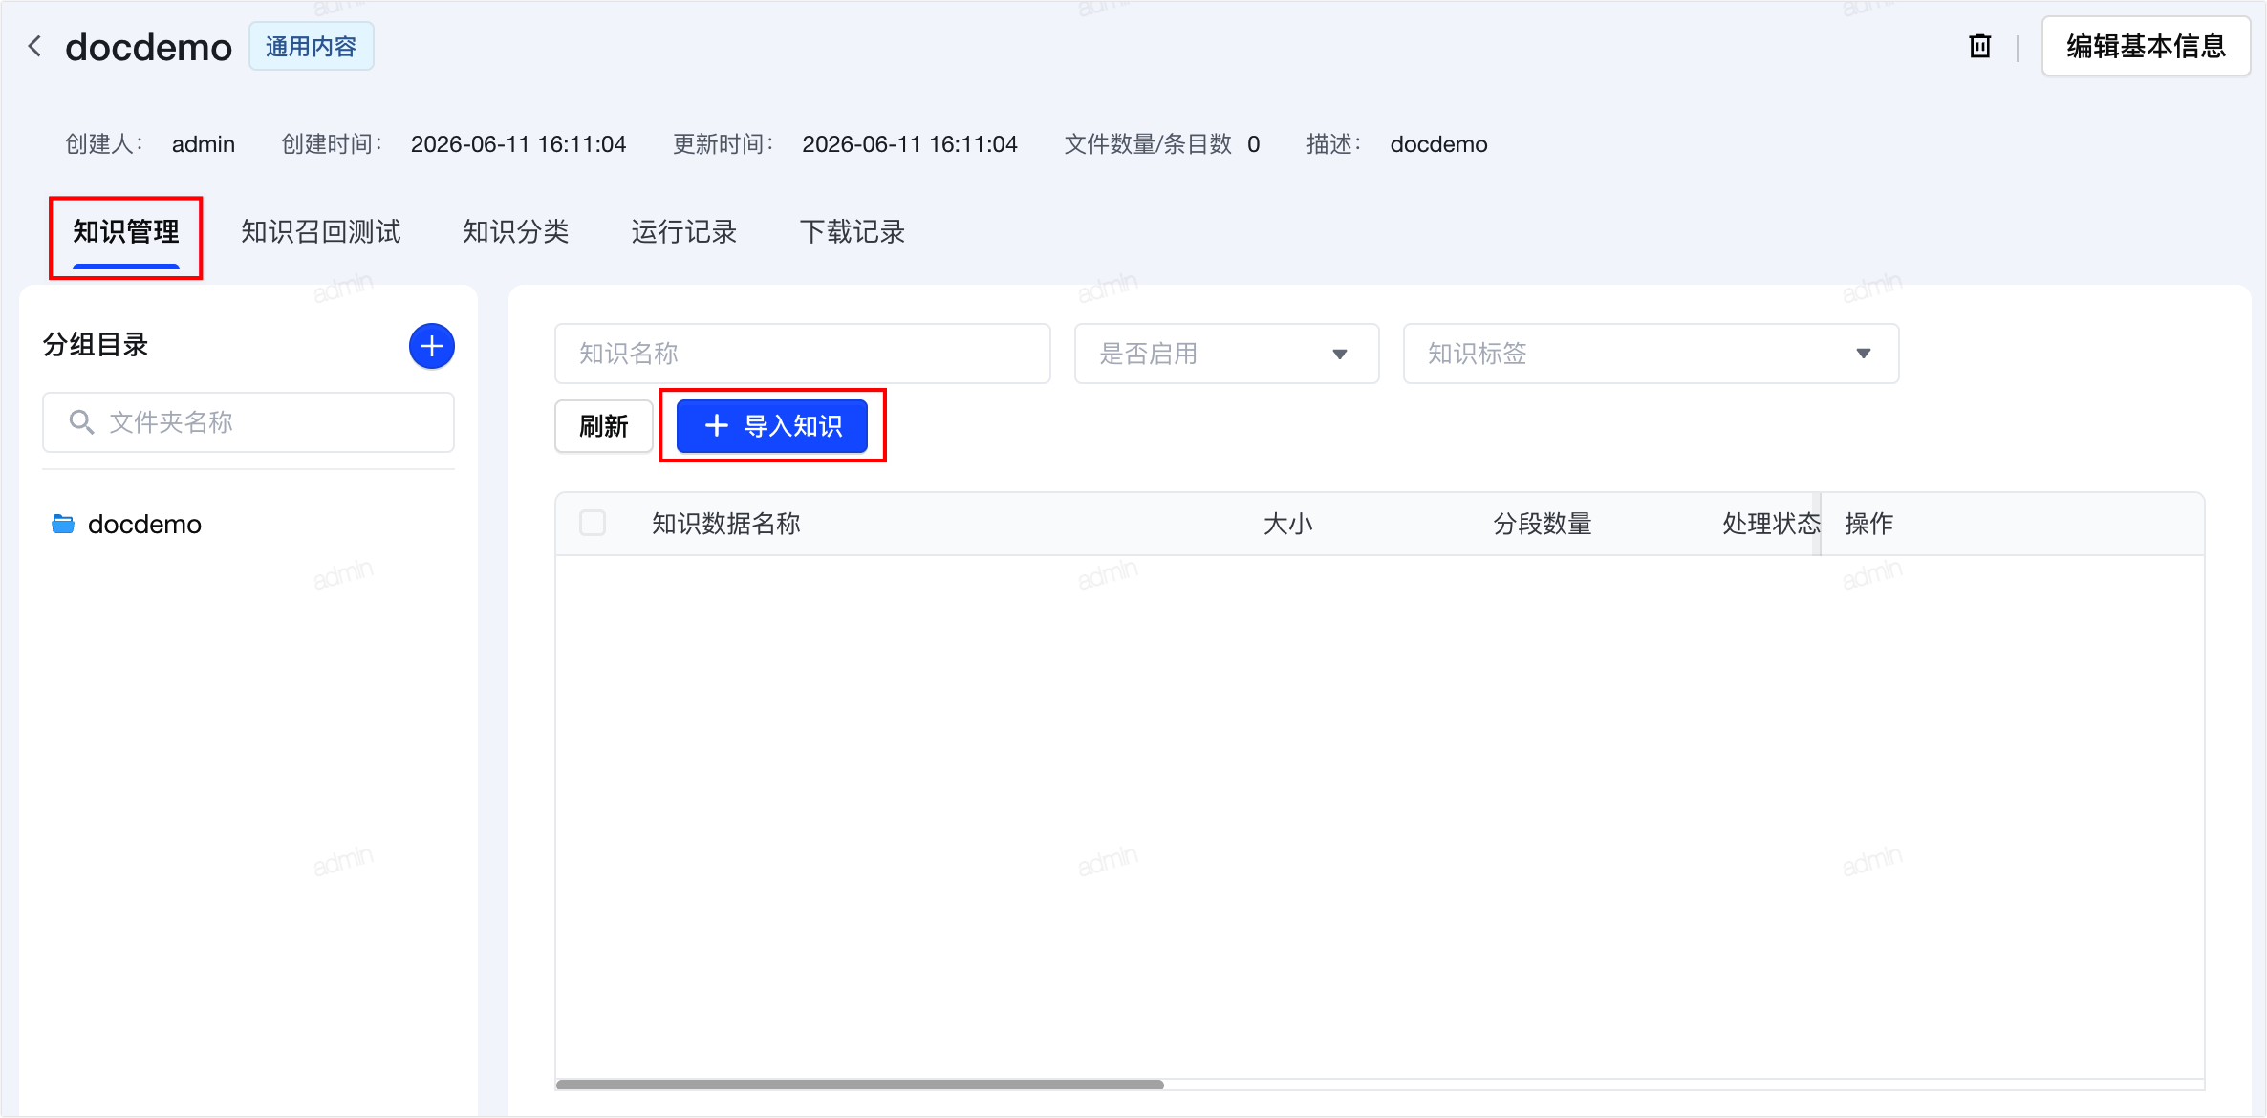
Task: Click the 知识数据名称 column header
Action: [726, 524]
